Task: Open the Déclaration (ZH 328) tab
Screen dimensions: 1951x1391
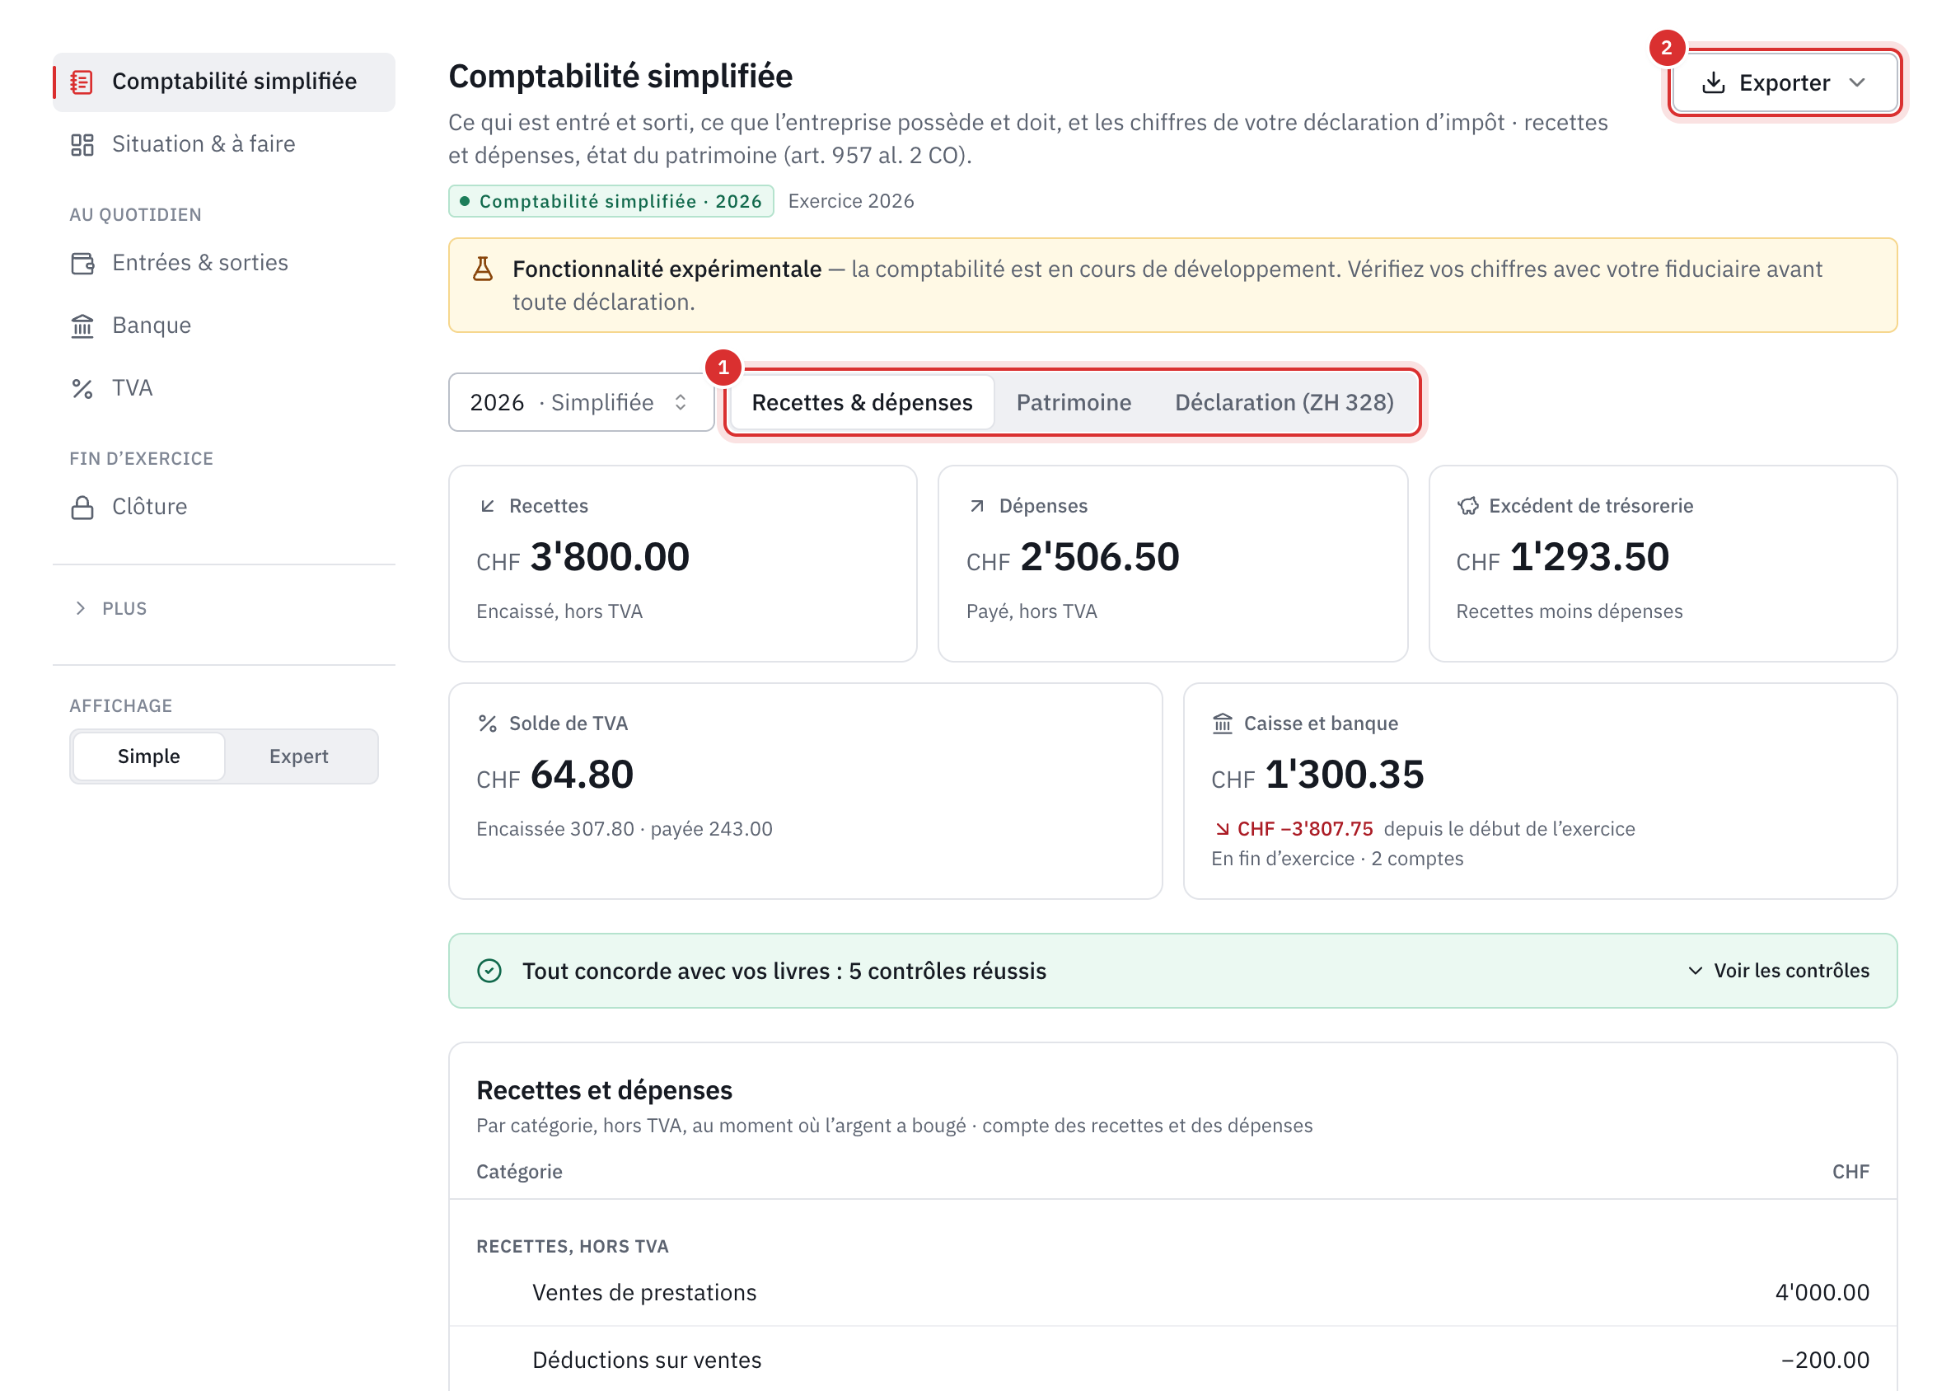Action: (x=1284, y=403)
